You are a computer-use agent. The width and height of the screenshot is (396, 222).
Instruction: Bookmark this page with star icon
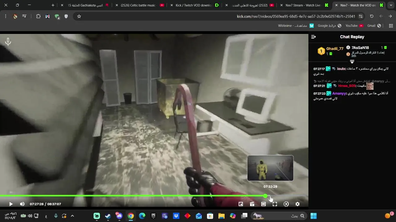79,16
